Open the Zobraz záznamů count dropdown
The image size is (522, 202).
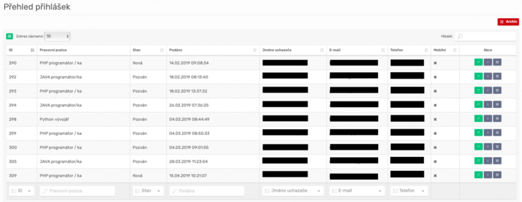57,36
